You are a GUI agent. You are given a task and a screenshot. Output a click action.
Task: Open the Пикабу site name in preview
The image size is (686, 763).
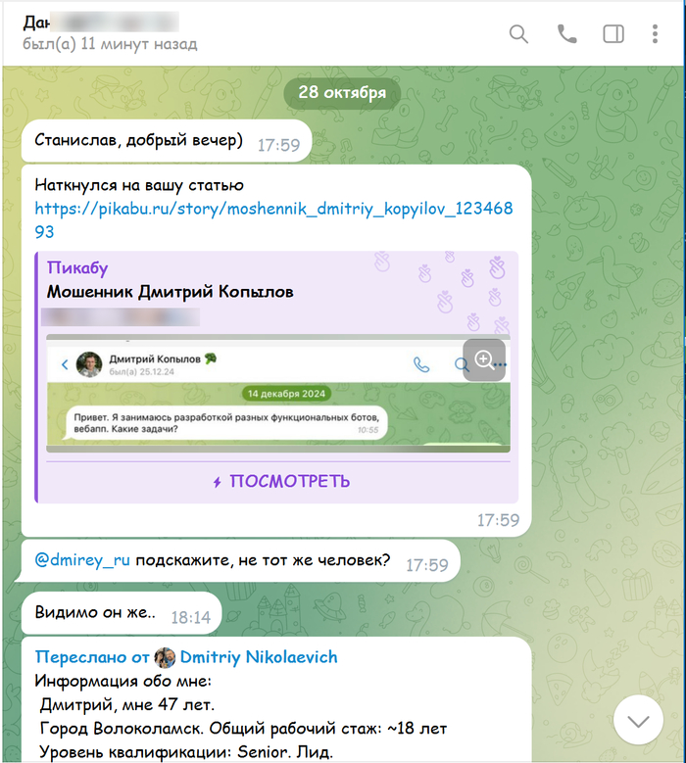[x=77, y=268]
